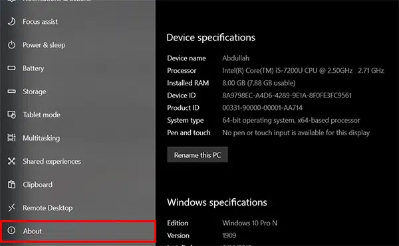This screenshot has height=246, width=399.
Task: Select the About menu entry
Action: click(78, 231)
